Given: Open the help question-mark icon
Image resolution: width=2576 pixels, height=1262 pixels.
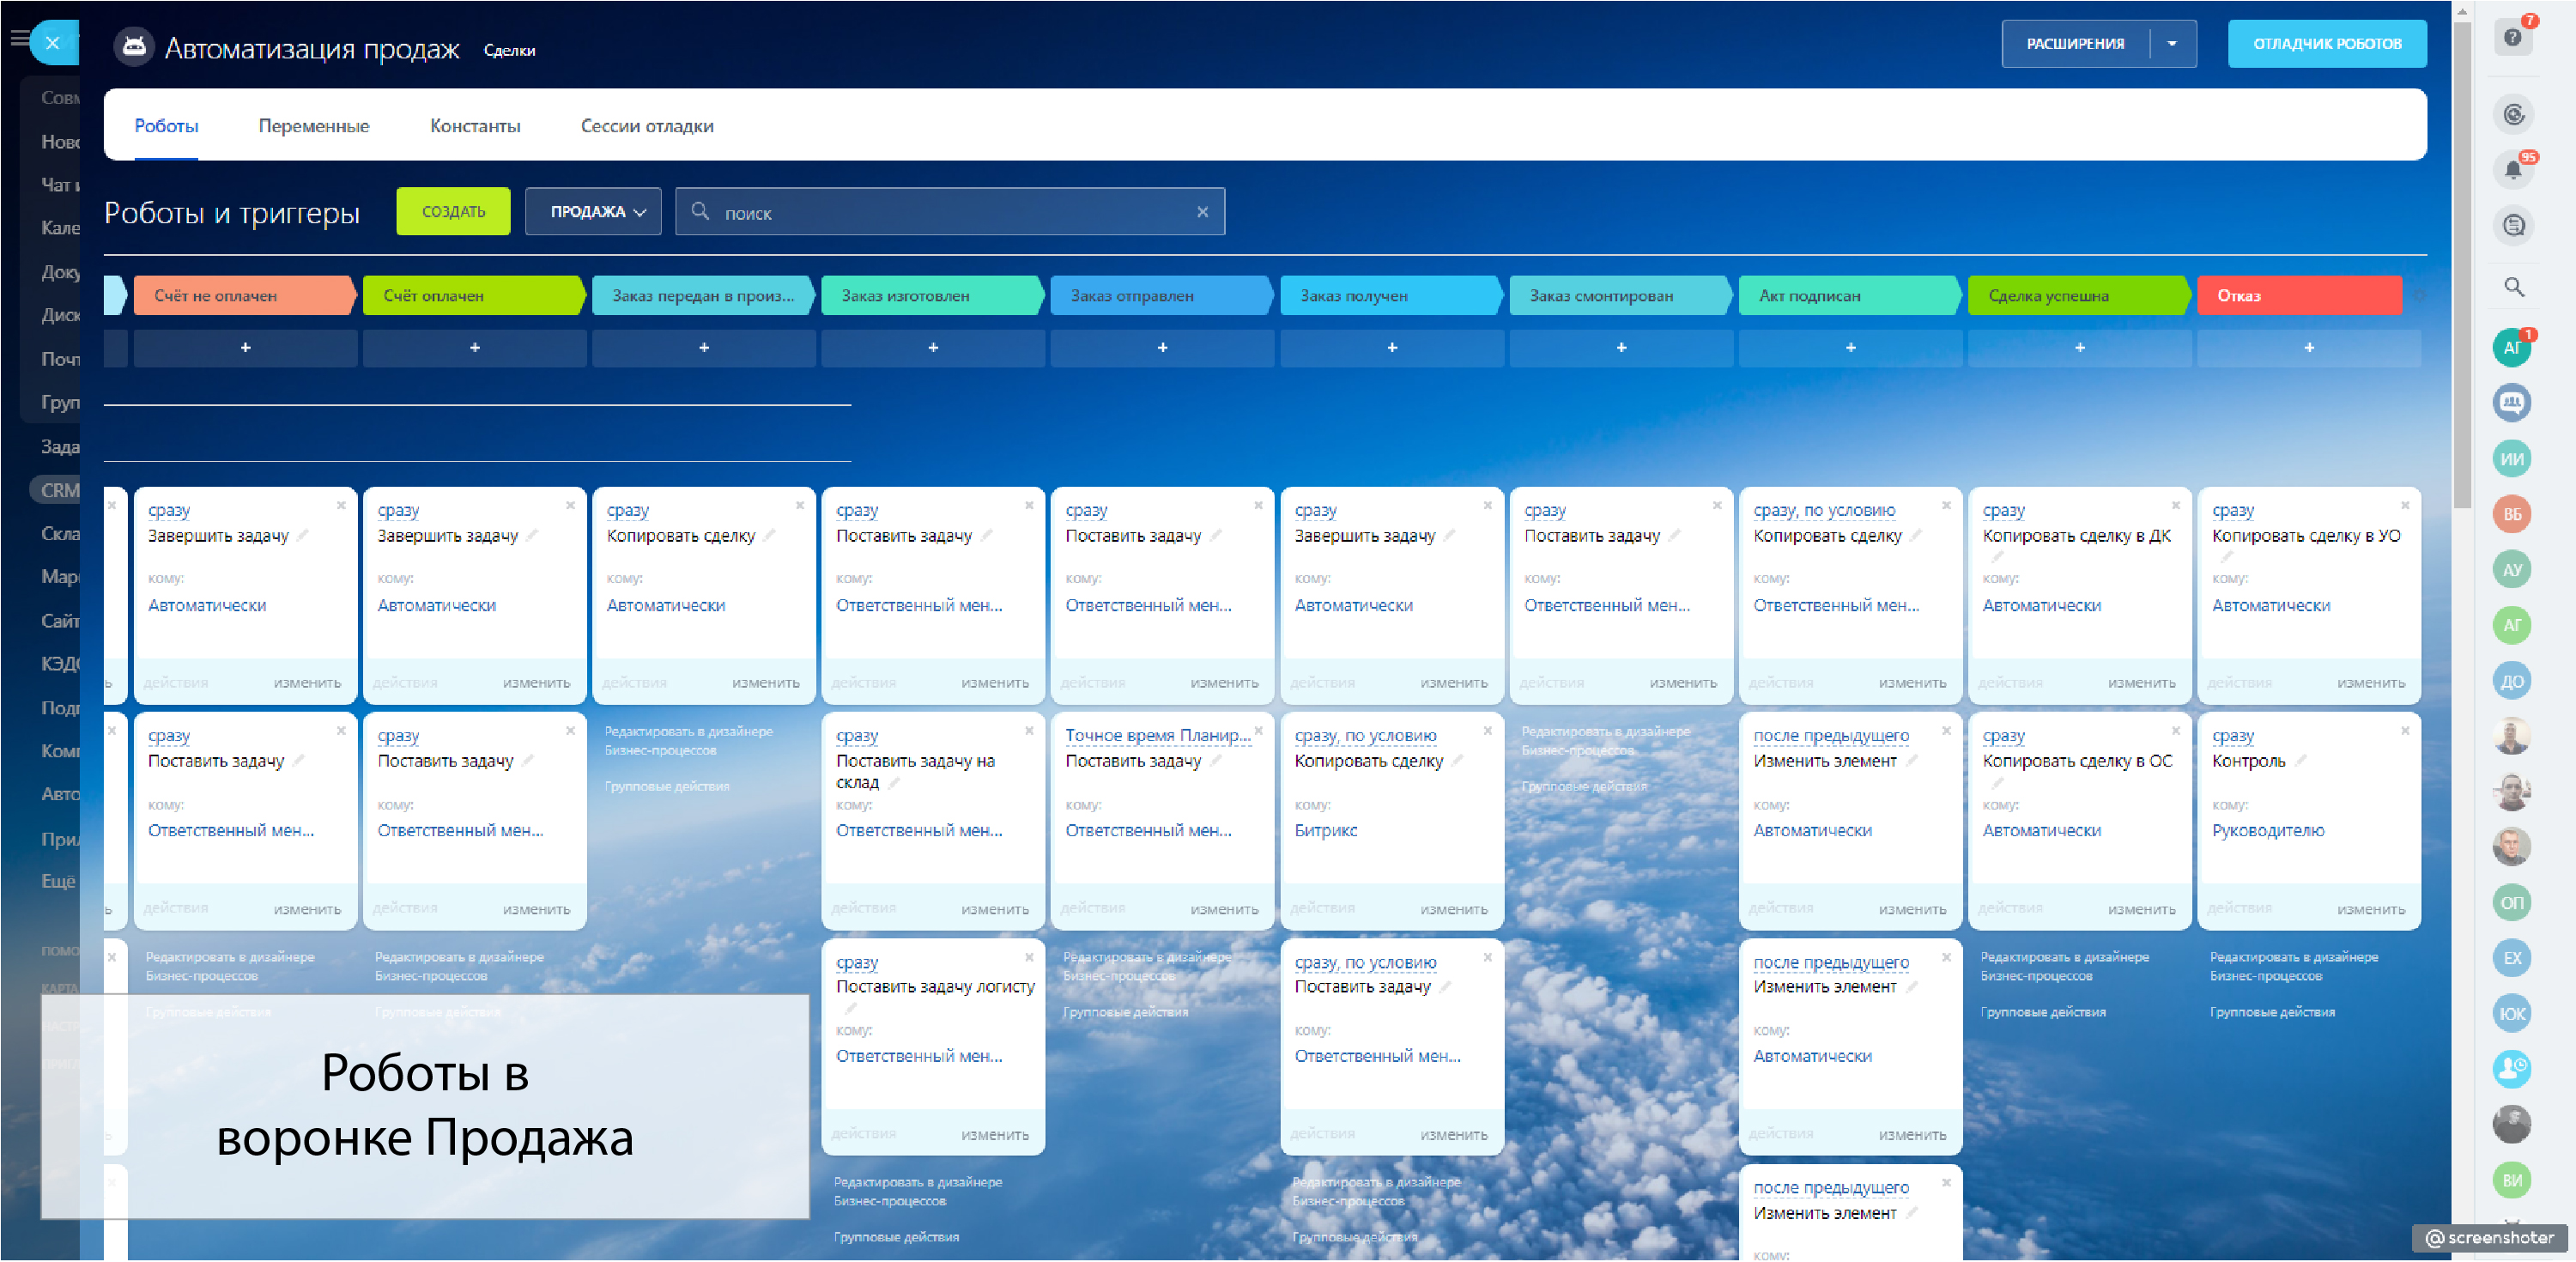Looking at the screenshot, I should [2512, 38].
